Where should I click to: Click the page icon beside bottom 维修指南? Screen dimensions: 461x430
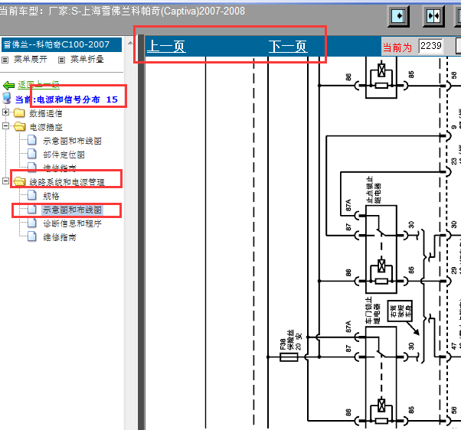tap(32, 236)
